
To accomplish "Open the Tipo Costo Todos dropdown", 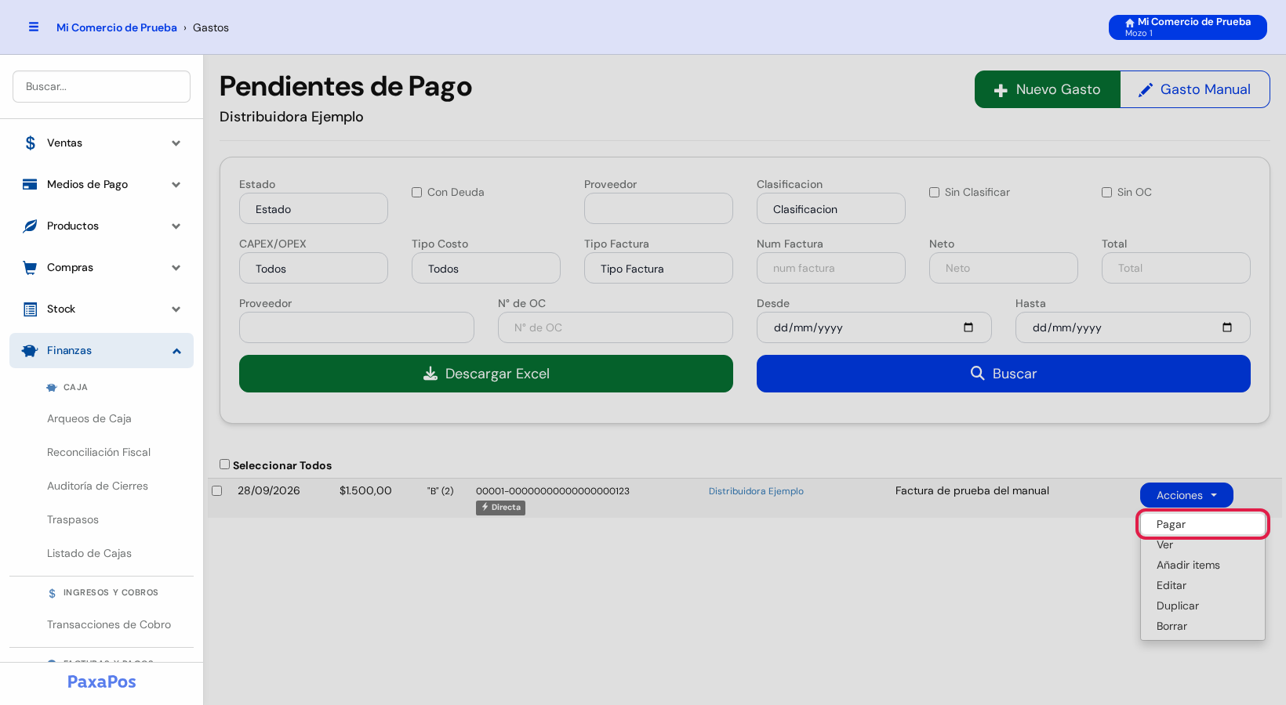I will [486, 268].
